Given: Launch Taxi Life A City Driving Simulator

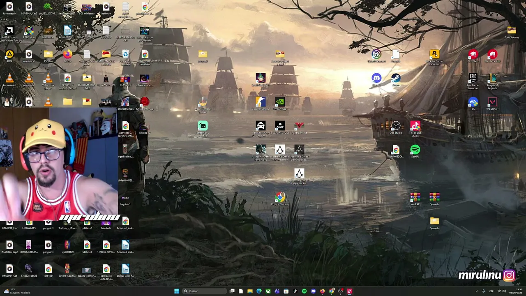Looking at the screenshot, I should click(261, 129).
